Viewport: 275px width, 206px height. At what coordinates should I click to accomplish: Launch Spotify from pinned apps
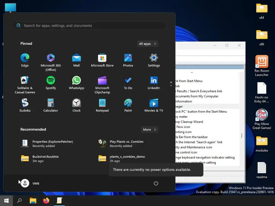[51, 83]
